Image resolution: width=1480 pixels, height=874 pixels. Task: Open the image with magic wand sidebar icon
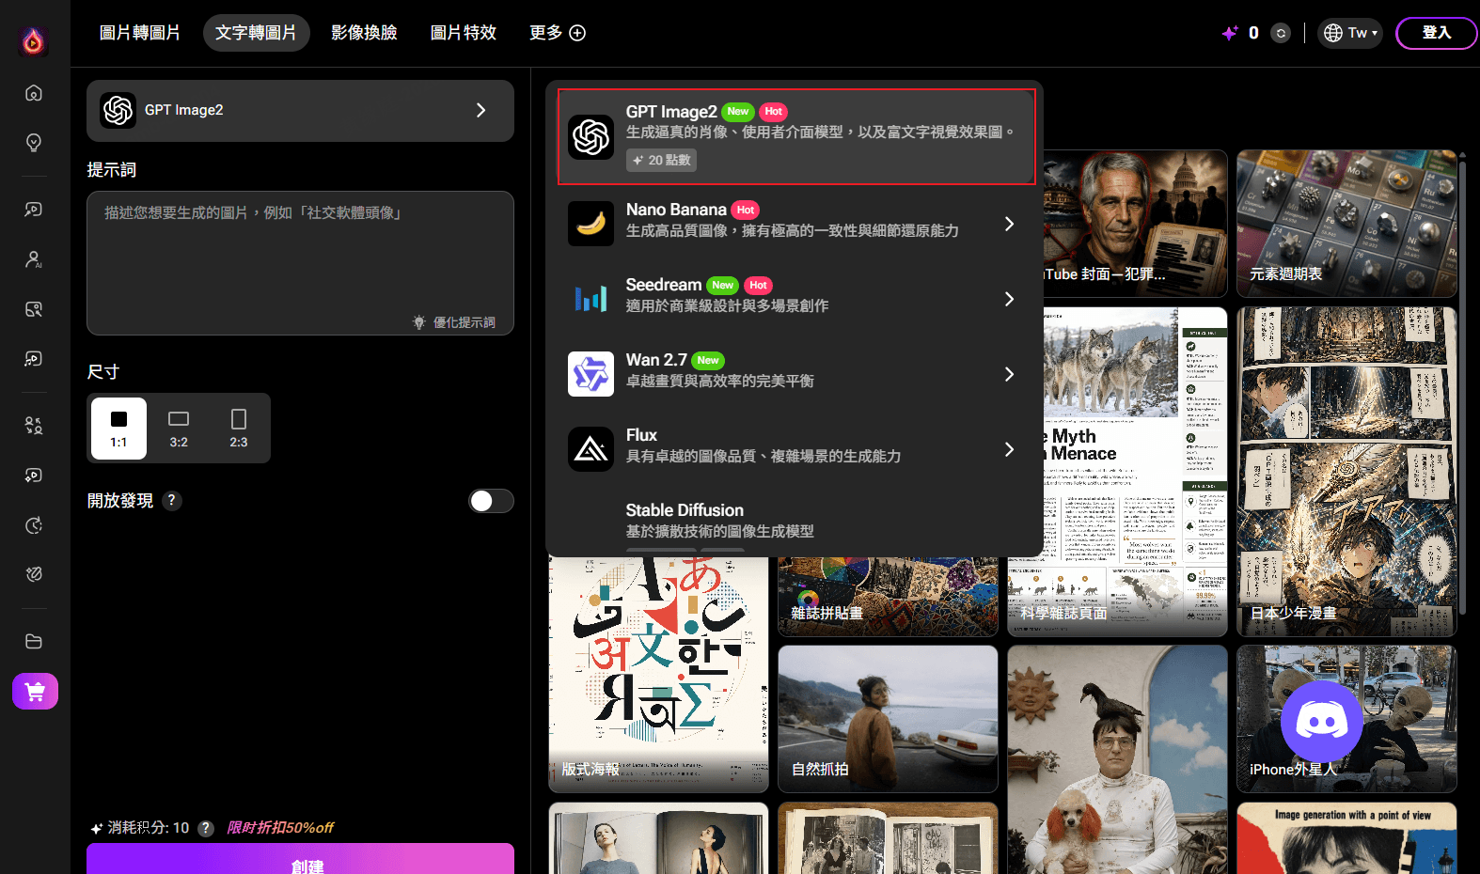coord(34,309)
